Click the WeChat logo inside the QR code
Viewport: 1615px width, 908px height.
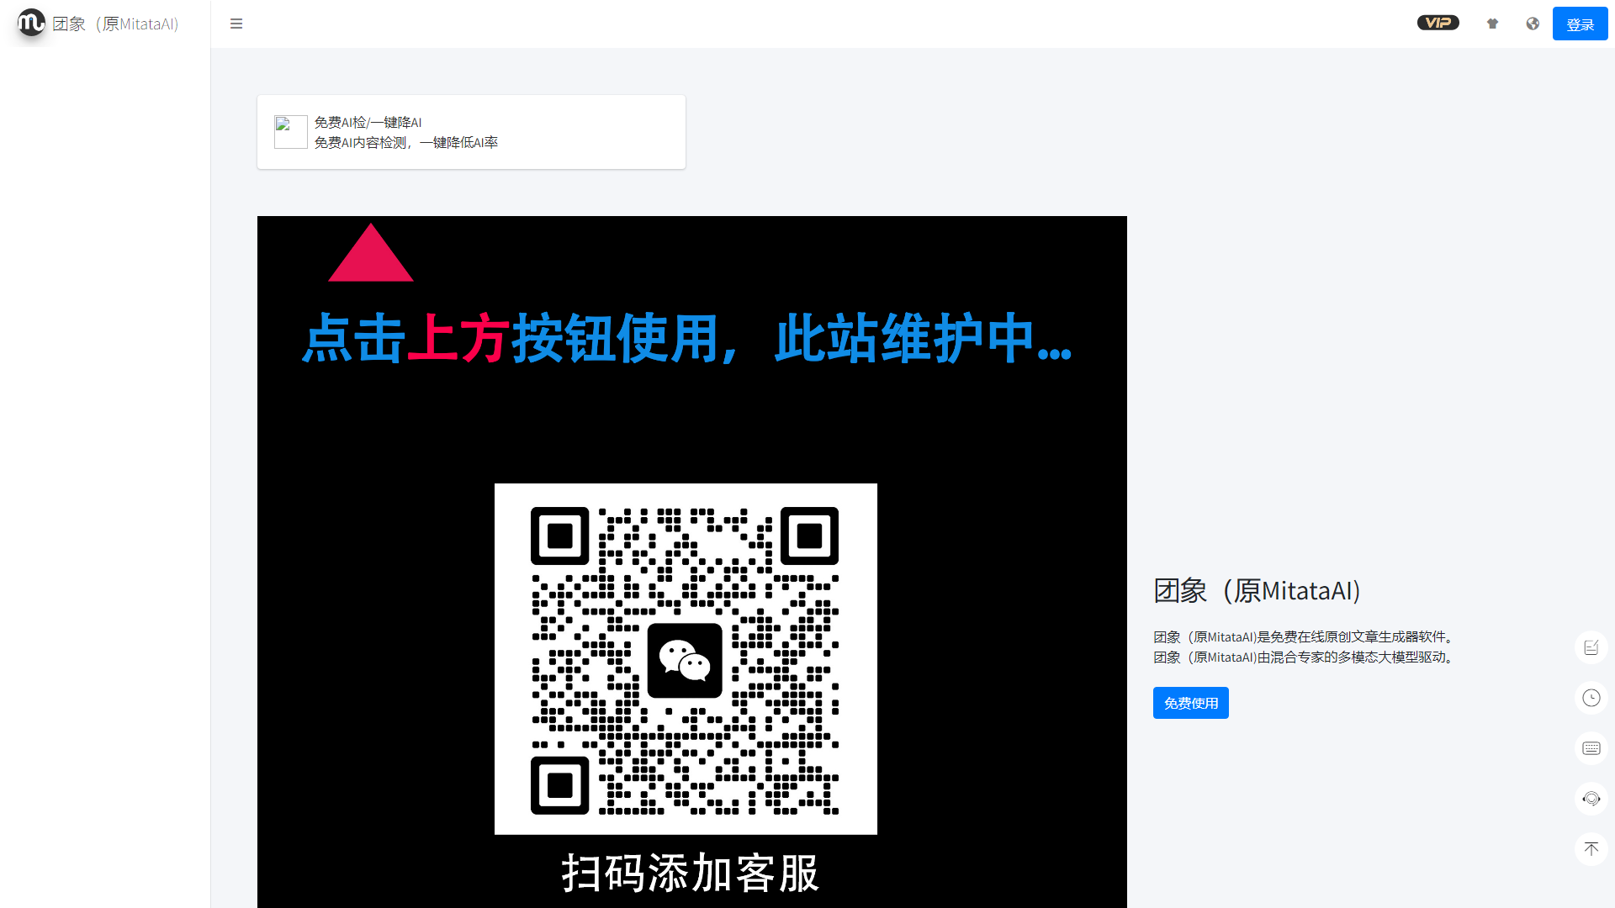[685, 661]
